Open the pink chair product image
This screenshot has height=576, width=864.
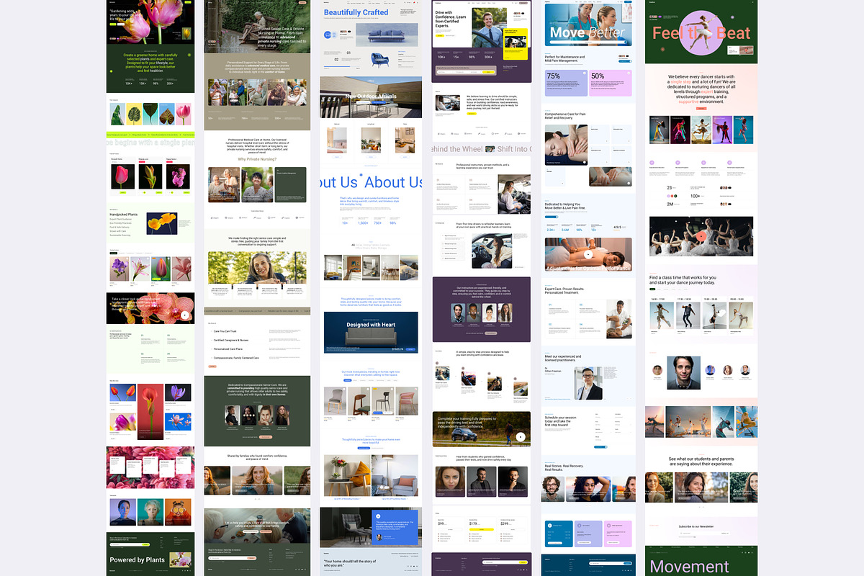coord(407,401)
